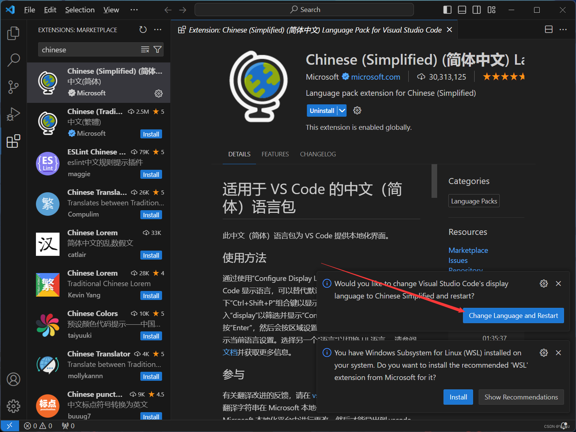Open the Explorer view in activity bar
The width and height of the screenshot is (576, 432).
(x=13, y=33)
